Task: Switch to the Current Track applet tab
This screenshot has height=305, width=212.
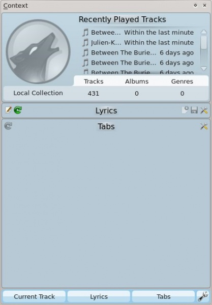Action: (x=34, y=296)
